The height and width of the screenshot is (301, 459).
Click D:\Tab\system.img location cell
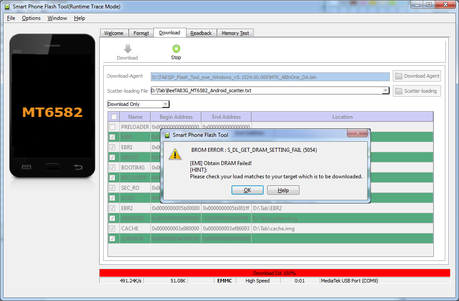[342, 218]
